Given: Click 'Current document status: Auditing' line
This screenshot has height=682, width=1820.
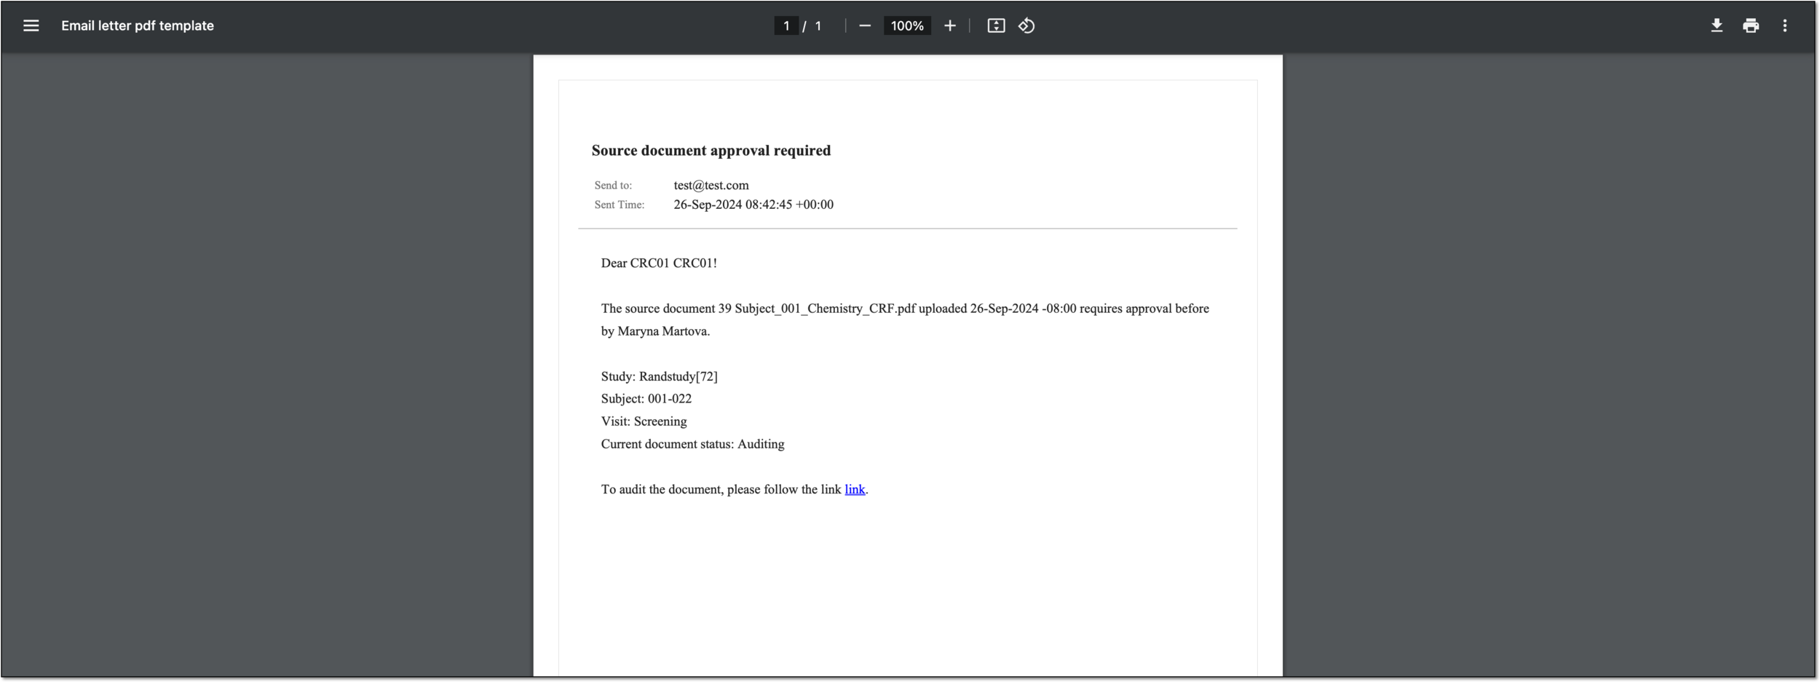Looking at the screenshot, I should 692,444.
